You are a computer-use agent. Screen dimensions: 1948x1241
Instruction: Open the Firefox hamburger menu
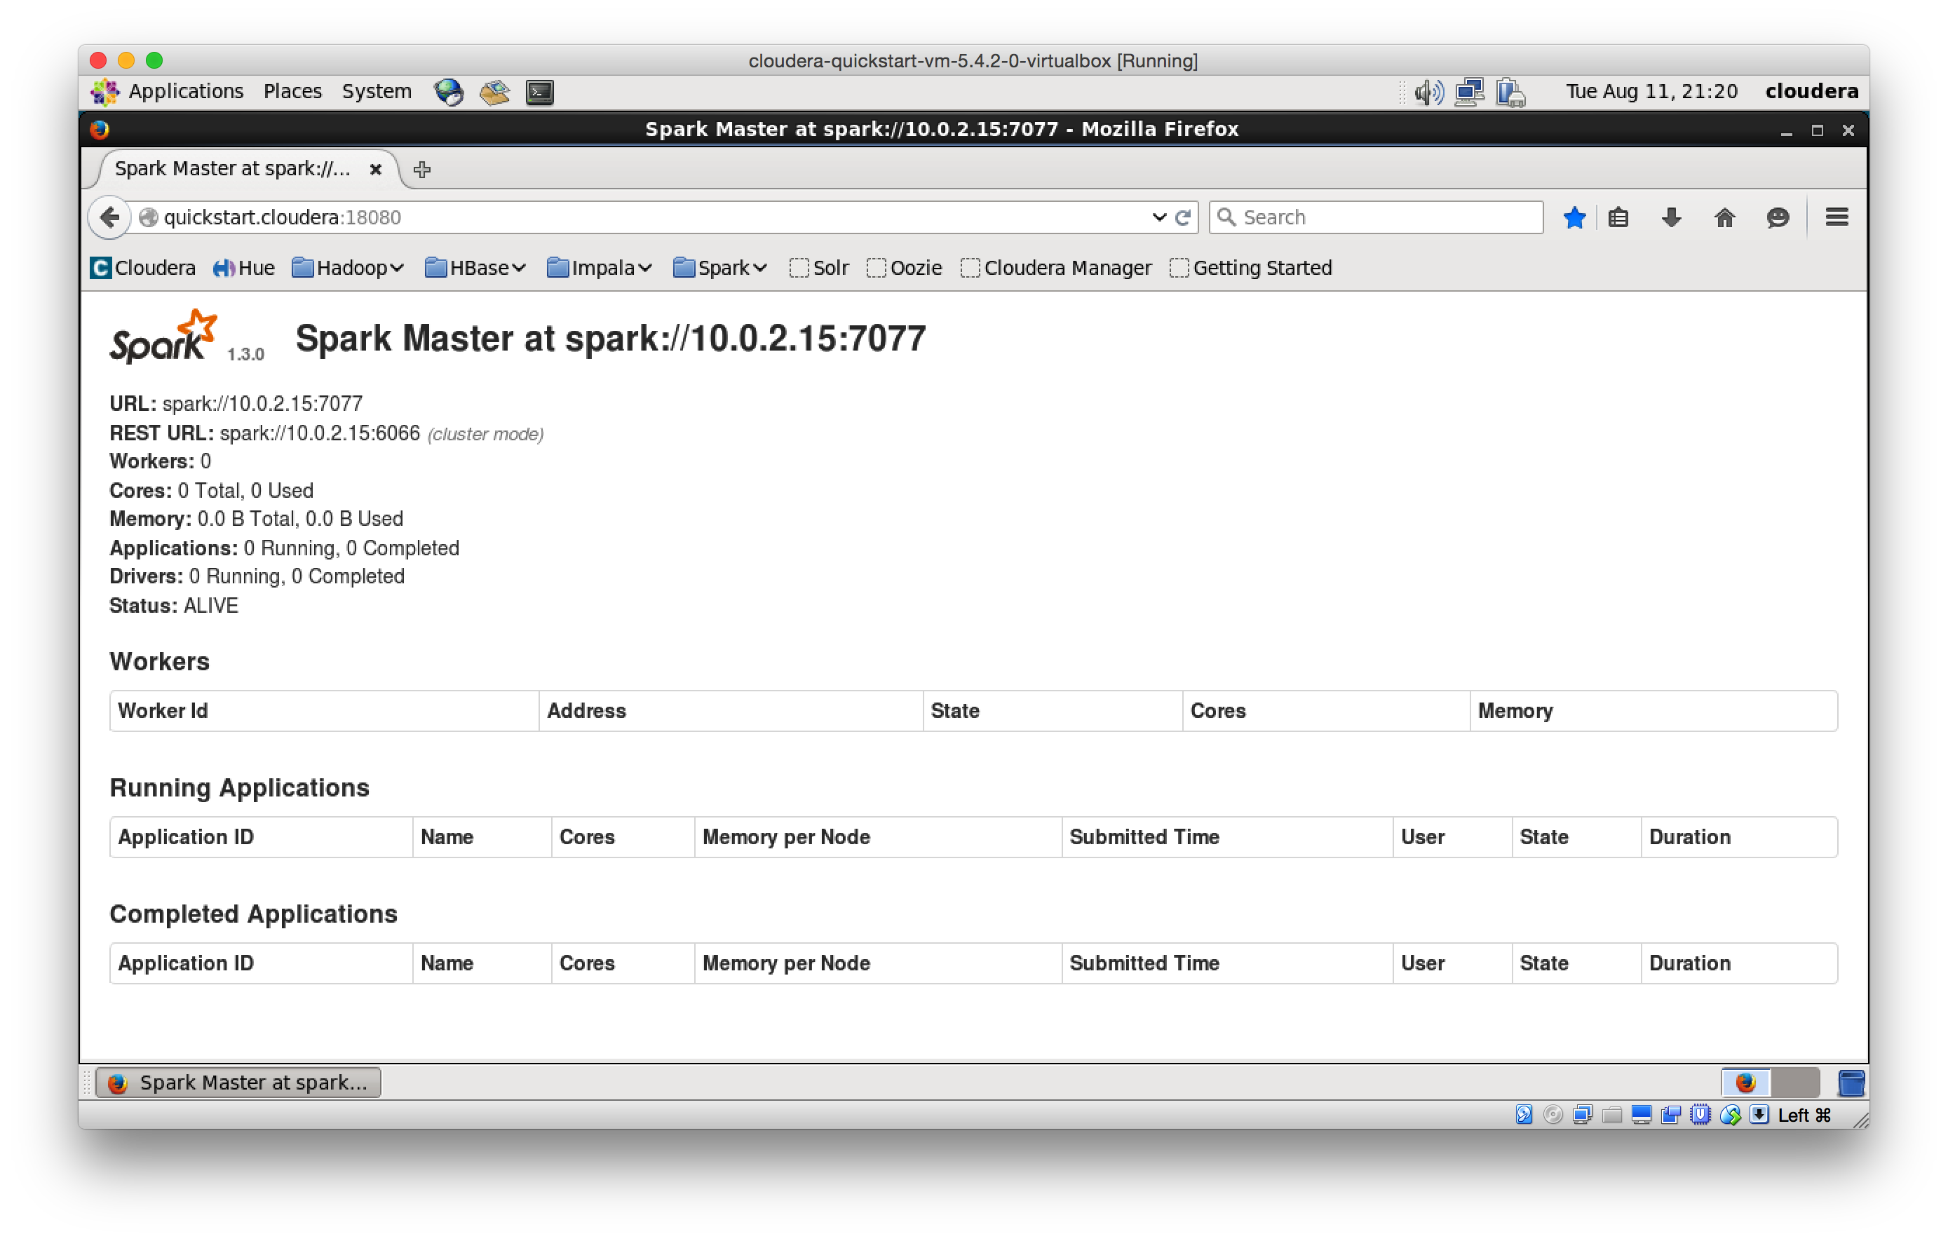pyautogui.click(x=1837, y=217)
